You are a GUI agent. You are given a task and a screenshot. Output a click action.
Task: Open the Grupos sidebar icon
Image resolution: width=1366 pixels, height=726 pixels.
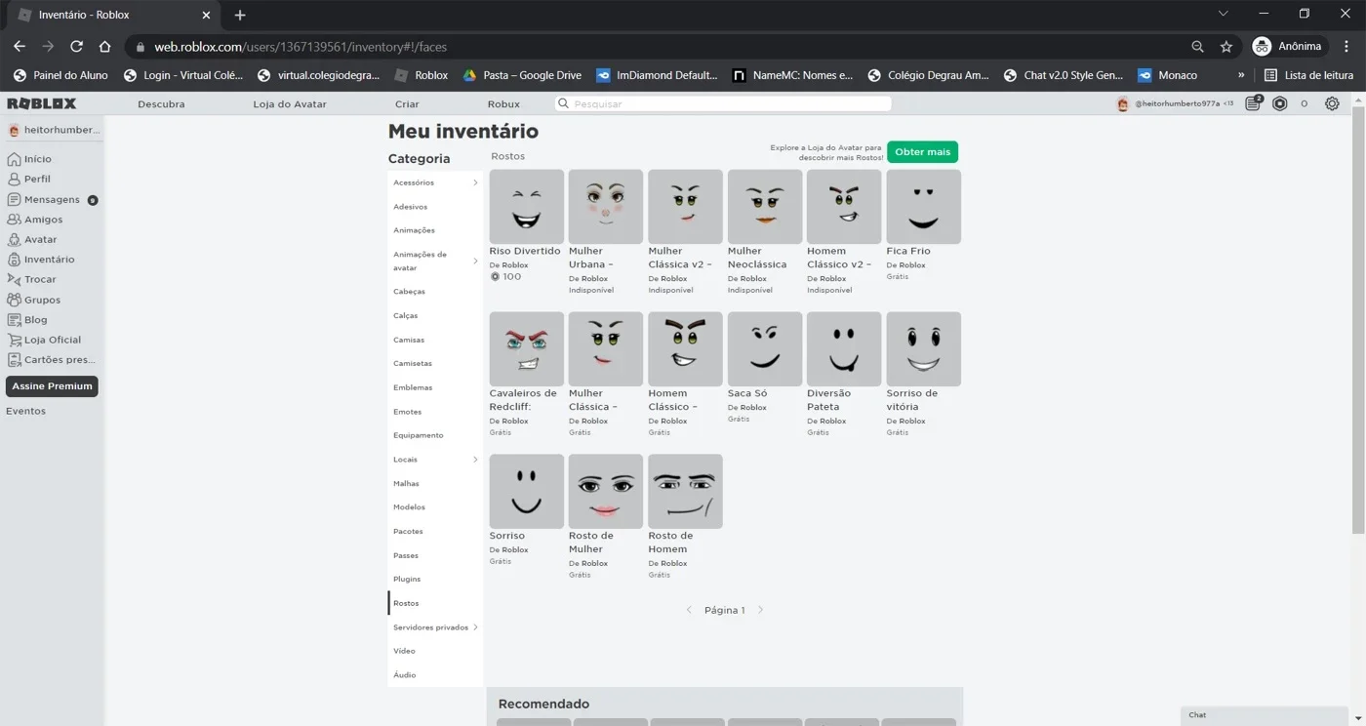(x=14, y=300)
